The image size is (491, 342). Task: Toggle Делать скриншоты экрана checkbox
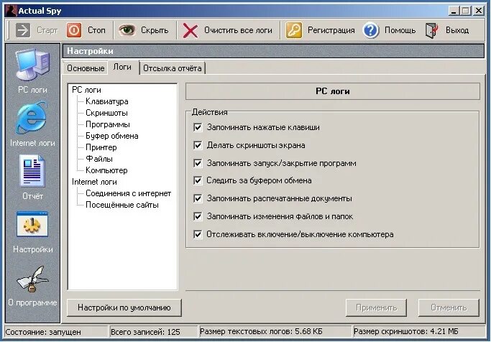point(198,145)
